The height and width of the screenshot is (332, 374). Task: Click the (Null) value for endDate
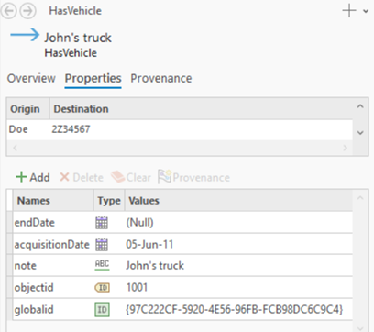(x=139, y=222)
